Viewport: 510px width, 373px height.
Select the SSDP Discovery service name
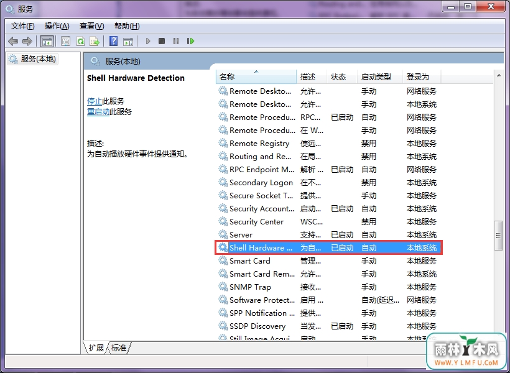tap(257, 326)
